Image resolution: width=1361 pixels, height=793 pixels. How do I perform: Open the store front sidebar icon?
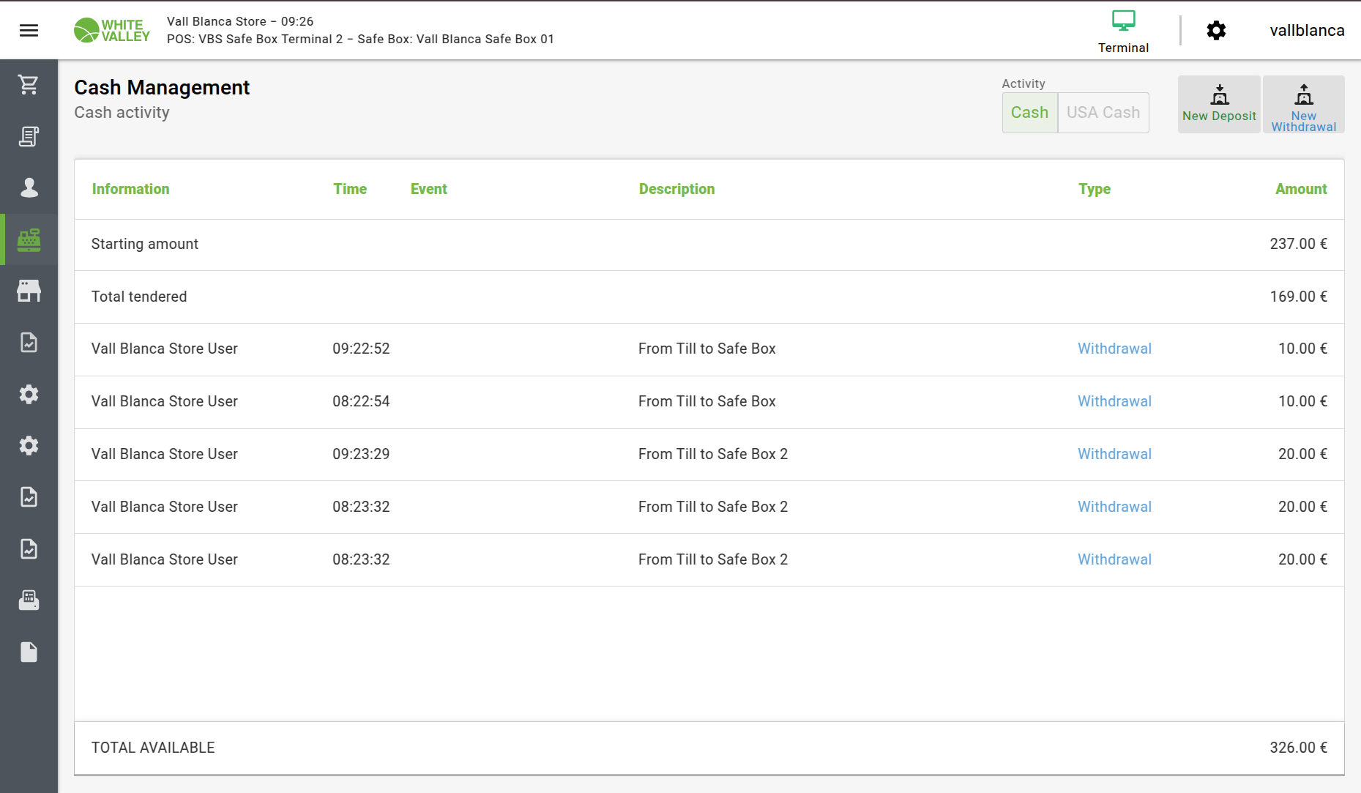[x=29, y=291]
